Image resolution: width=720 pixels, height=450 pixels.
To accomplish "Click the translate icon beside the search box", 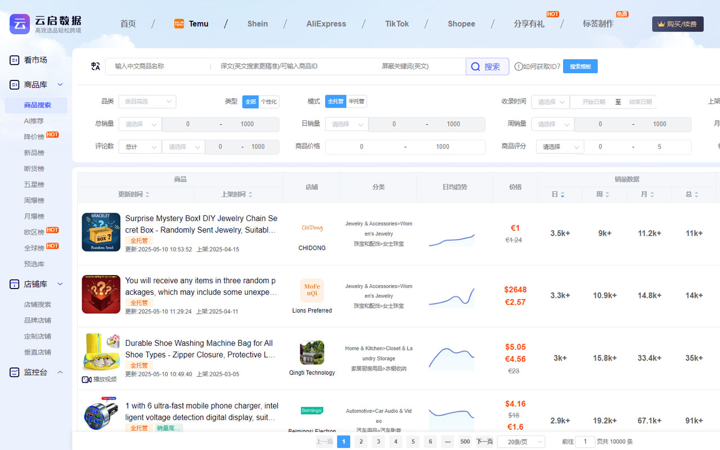I will coord(96,66).
